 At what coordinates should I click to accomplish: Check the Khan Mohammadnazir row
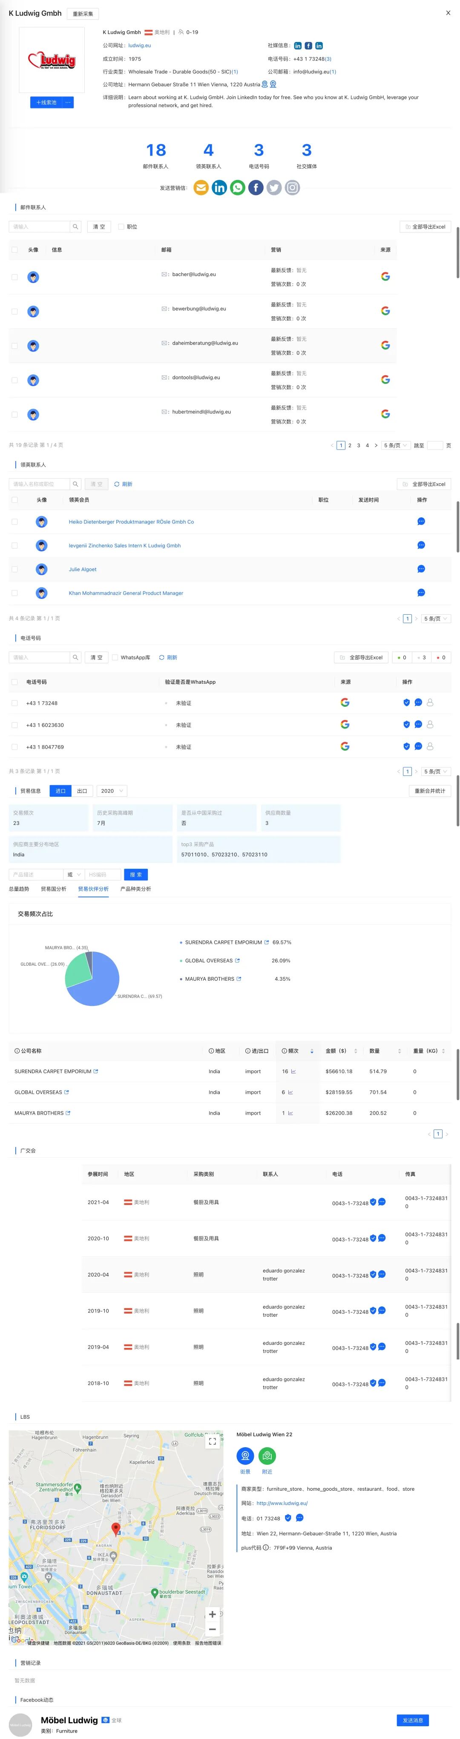tap(14, 593)
